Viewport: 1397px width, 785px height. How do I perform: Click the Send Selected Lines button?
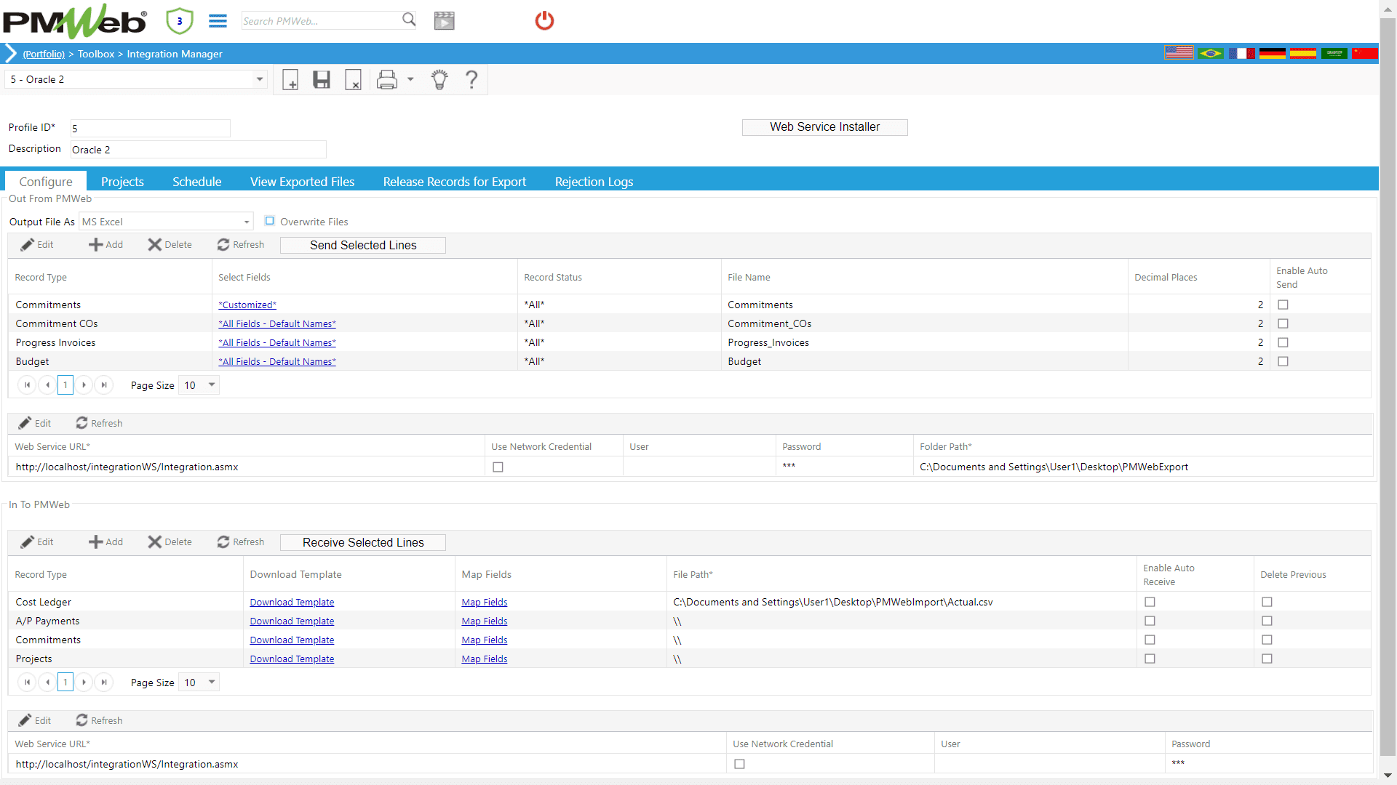tap(363, 246)
